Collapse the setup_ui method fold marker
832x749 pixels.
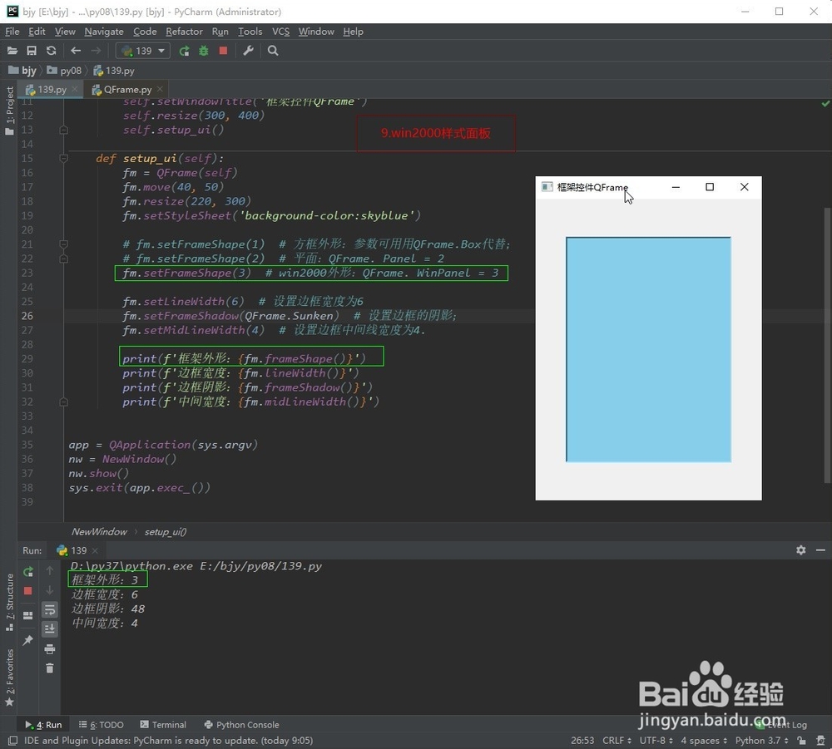[x=64, y=158]
